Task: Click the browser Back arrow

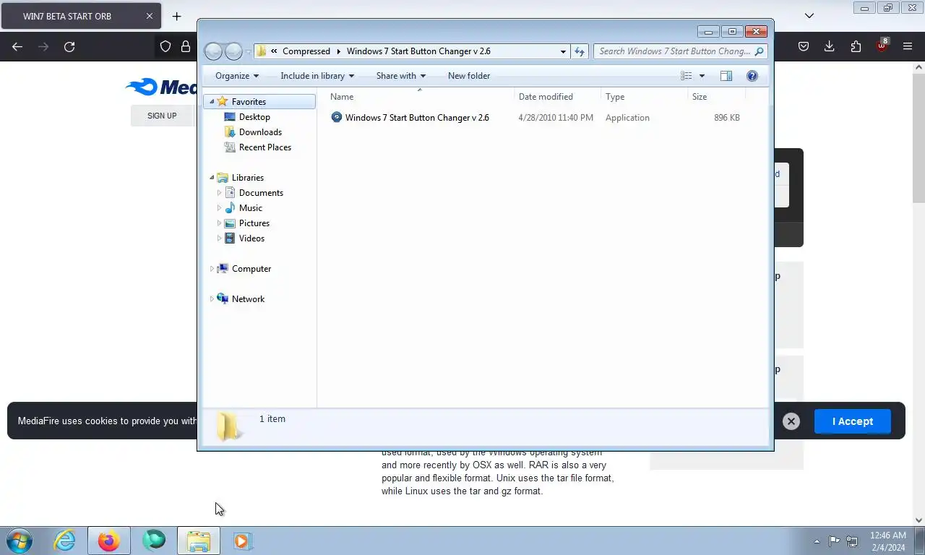Action: pyautogui.click(x=17, y=46)
